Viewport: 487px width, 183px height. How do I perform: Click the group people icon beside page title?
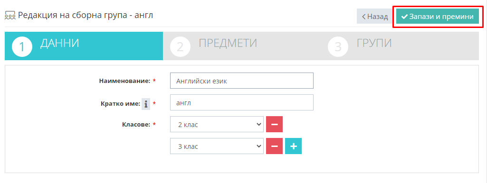[x=10, y=16]
